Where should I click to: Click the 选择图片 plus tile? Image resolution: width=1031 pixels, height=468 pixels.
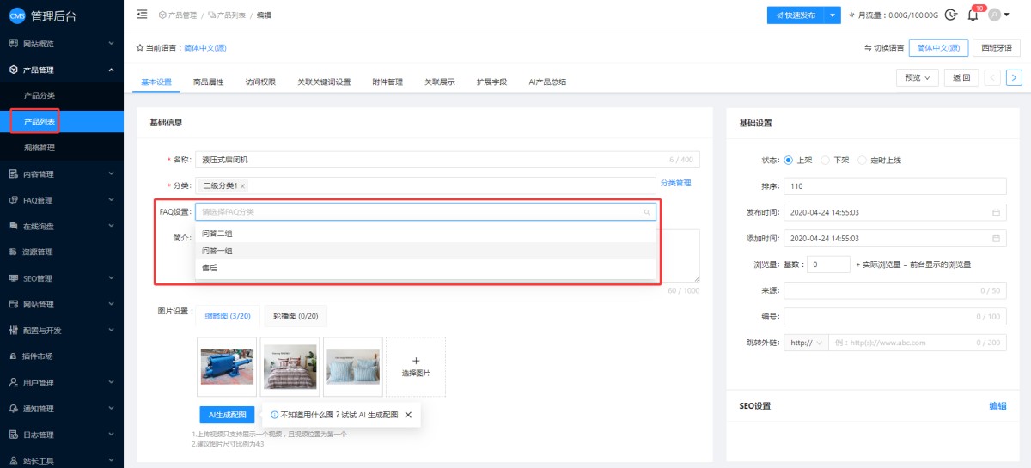click(416, 367)
